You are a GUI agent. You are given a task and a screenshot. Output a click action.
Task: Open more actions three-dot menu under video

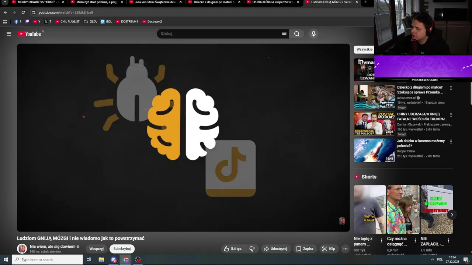point(345,249)
